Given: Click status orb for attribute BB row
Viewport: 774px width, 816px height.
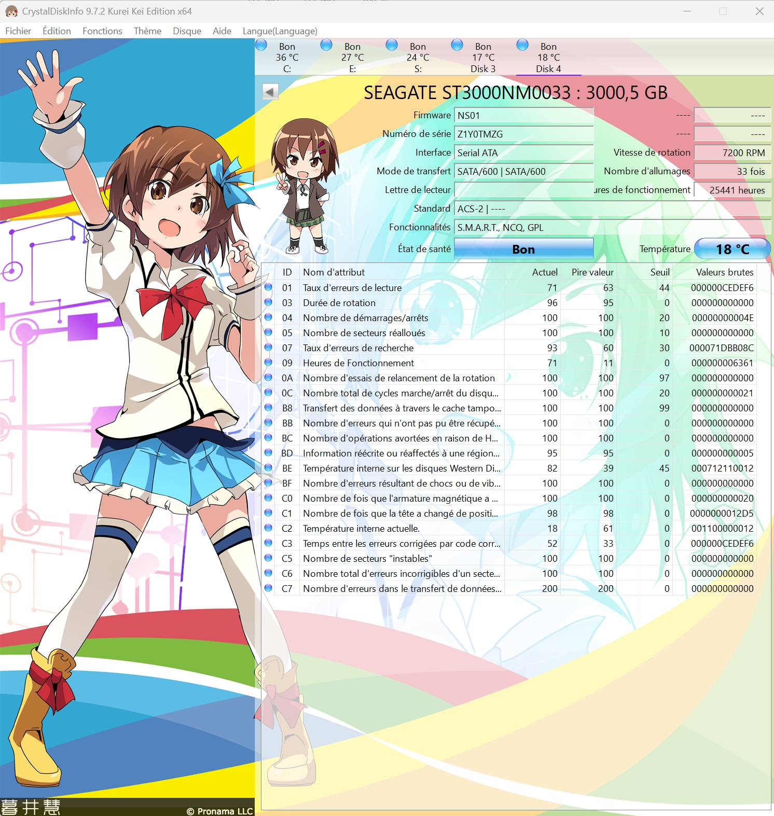Looking at the screenshot, I should (268, 422).
